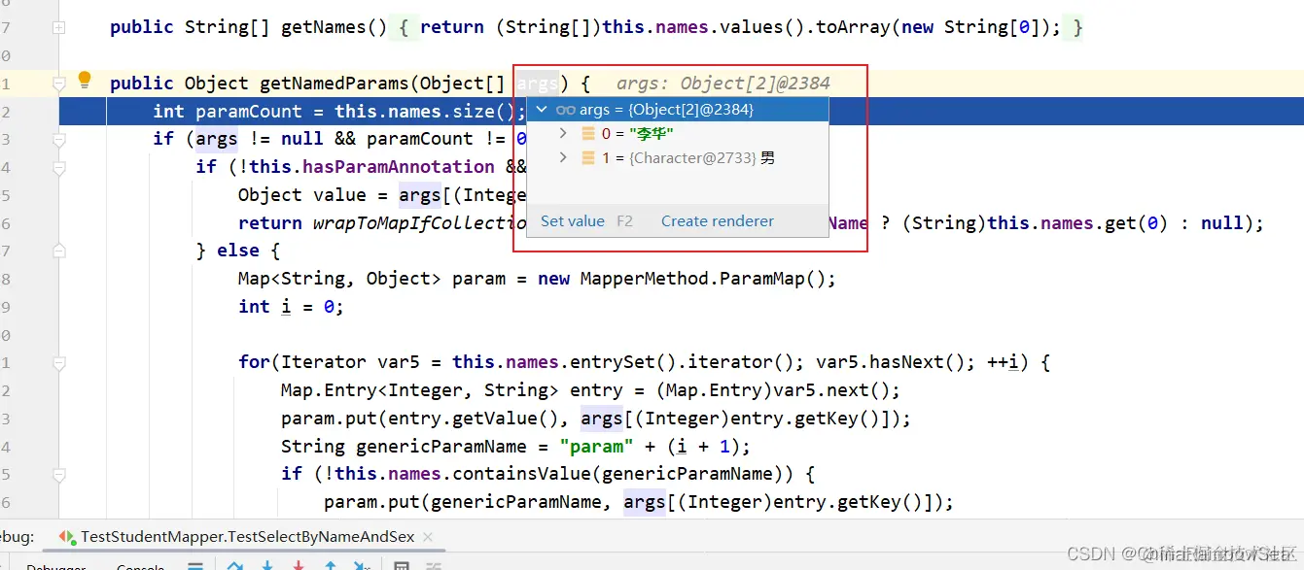
Task: Select the args = {Object[2]@2384} row
Action: 678,110
